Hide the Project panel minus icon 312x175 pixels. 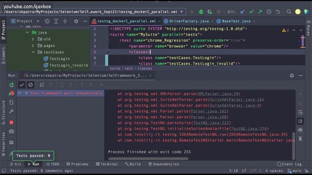(x=85, y=21)
